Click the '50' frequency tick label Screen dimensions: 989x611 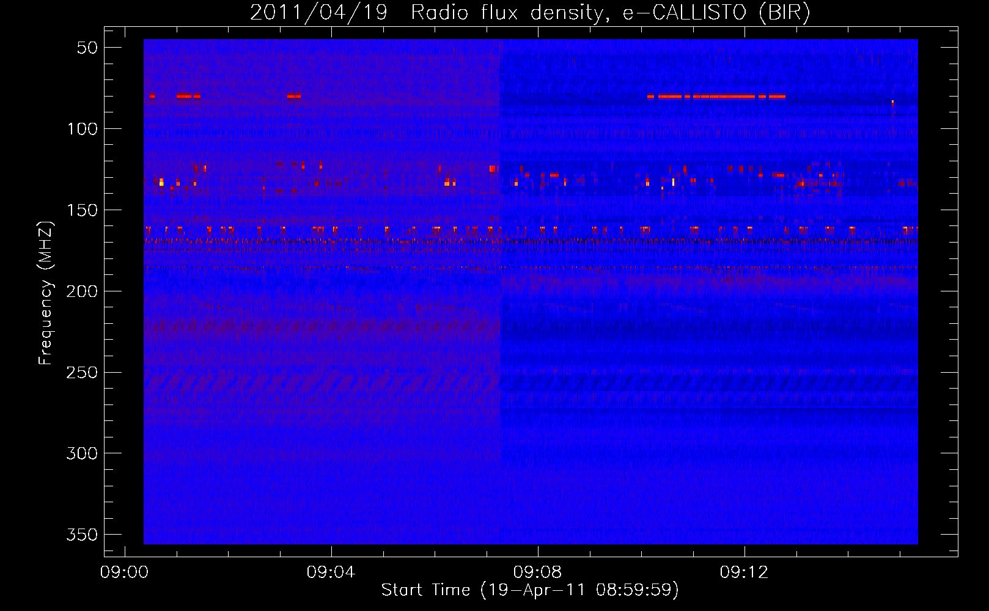pos(87,48)
